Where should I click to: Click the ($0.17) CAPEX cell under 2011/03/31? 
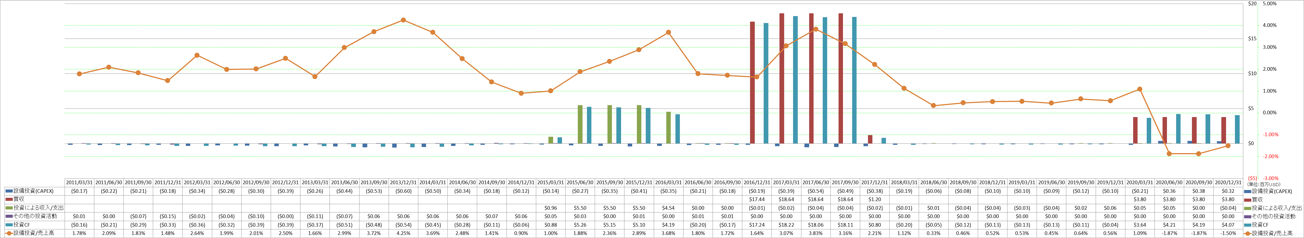pos(80,191)
